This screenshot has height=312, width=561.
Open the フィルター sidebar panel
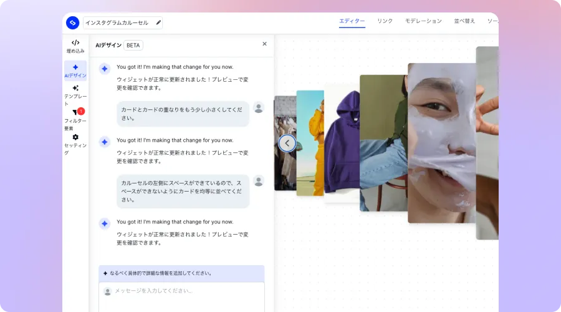pos(75,120)
